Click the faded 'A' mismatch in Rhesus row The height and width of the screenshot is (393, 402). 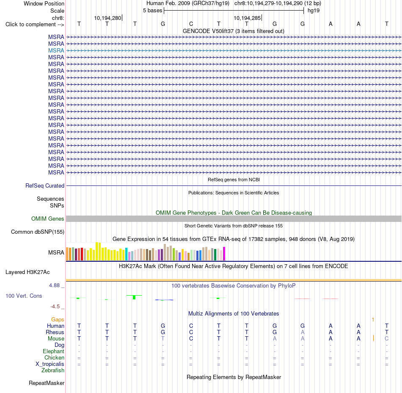(x=303, y=332)
